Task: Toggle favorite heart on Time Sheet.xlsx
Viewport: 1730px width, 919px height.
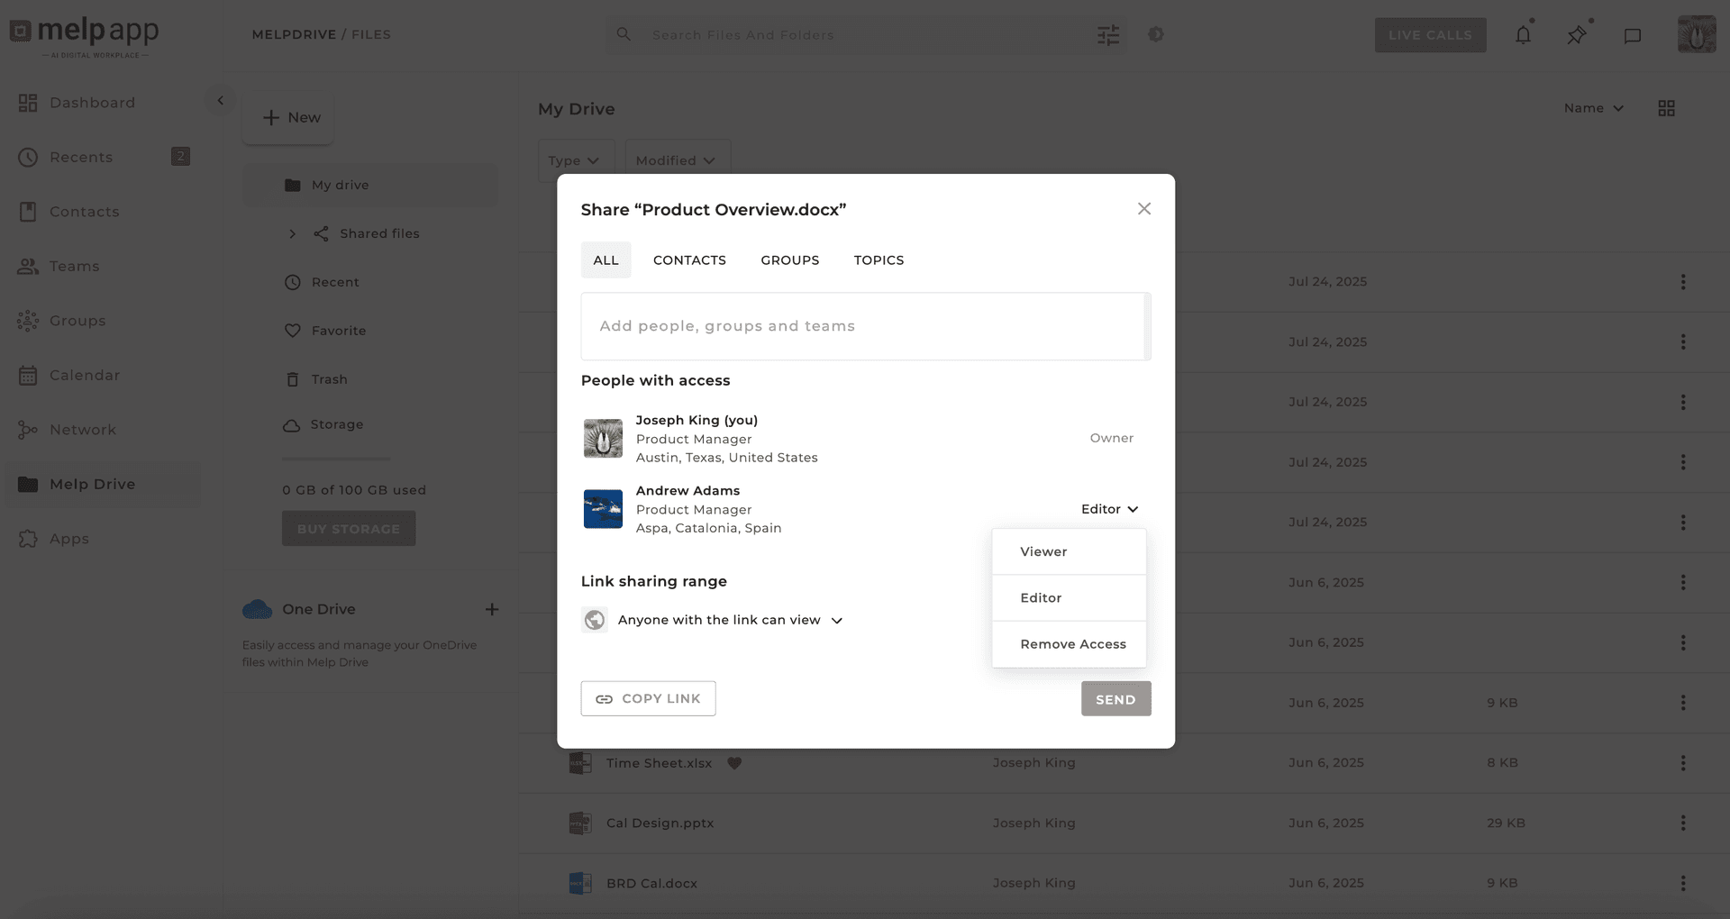Action: point(734,763)
